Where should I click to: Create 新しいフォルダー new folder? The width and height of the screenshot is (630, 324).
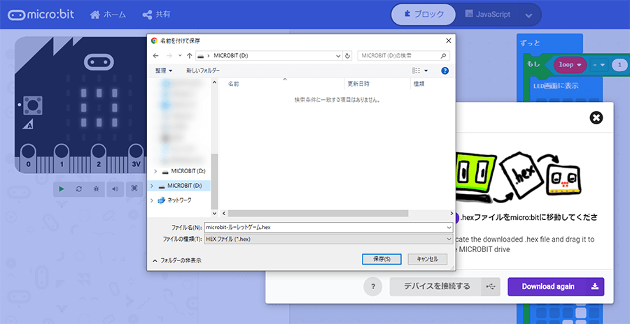pos(203,71)
